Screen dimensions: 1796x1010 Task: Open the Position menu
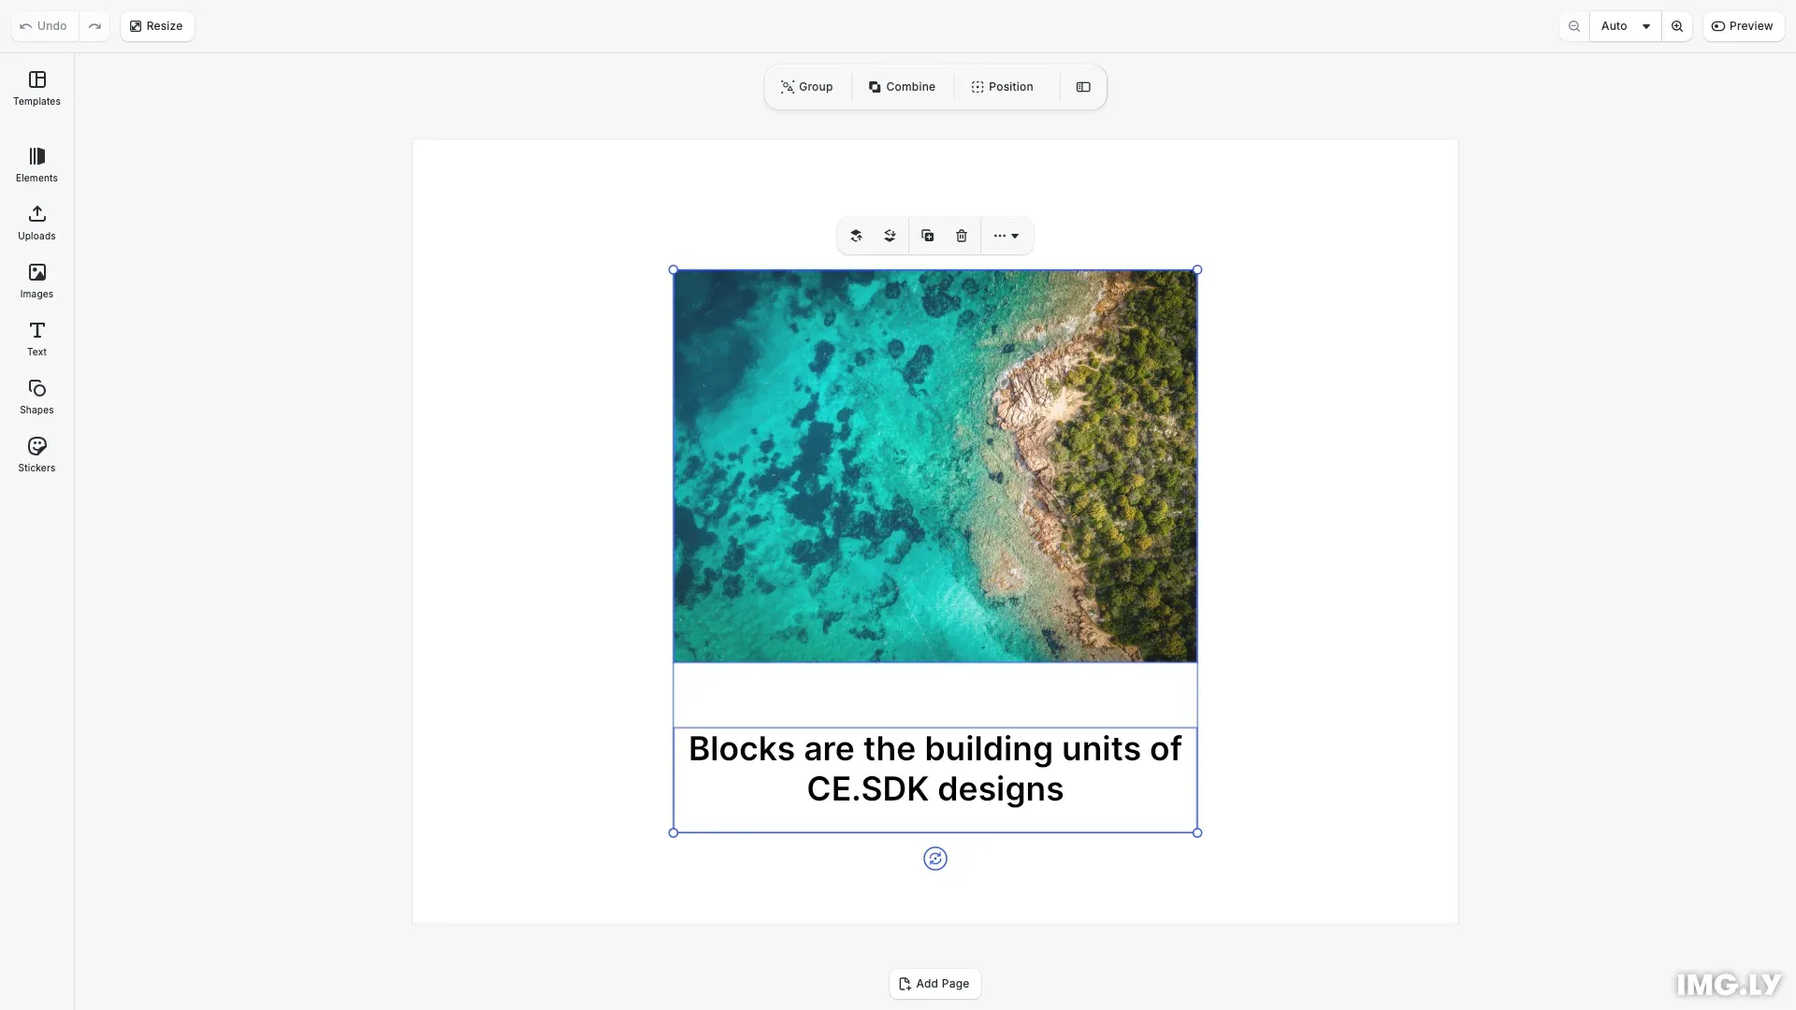coord(1002,86)
